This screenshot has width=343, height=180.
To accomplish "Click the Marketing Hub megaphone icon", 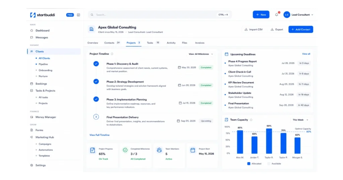I will coord(32,137).
